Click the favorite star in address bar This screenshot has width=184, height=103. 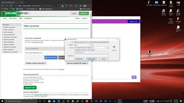pyautogui.click(x=58, y=6)
